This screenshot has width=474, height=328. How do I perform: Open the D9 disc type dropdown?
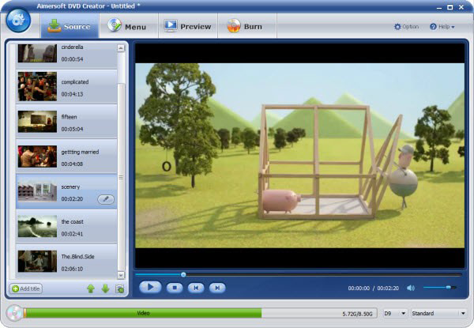395,314
